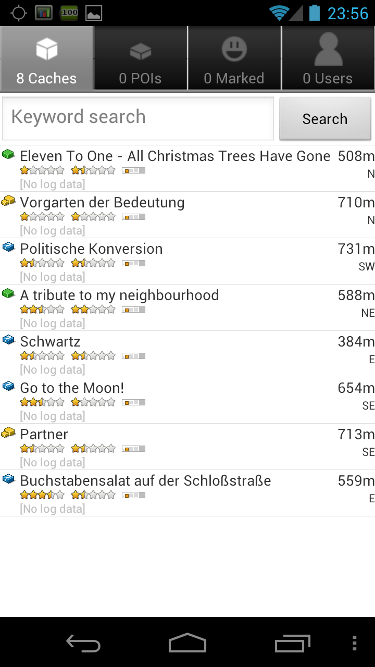
Task: Open the Go to the Moon! cache
Action: 72,388
